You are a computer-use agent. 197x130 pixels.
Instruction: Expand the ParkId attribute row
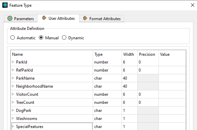13,62
